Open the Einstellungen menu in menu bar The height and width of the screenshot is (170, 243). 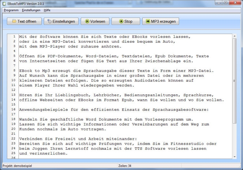click(31, 10)
